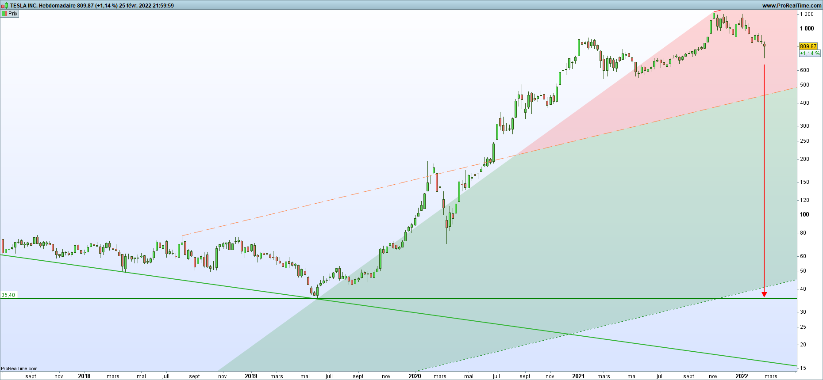Click the 300 price axis label
The width and height of the screenshot is (823, 380).
click(x=804, y=126)
